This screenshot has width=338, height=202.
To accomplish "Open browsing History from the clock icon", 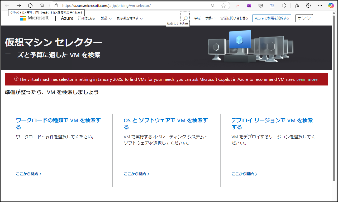I will tap(308, 6).
